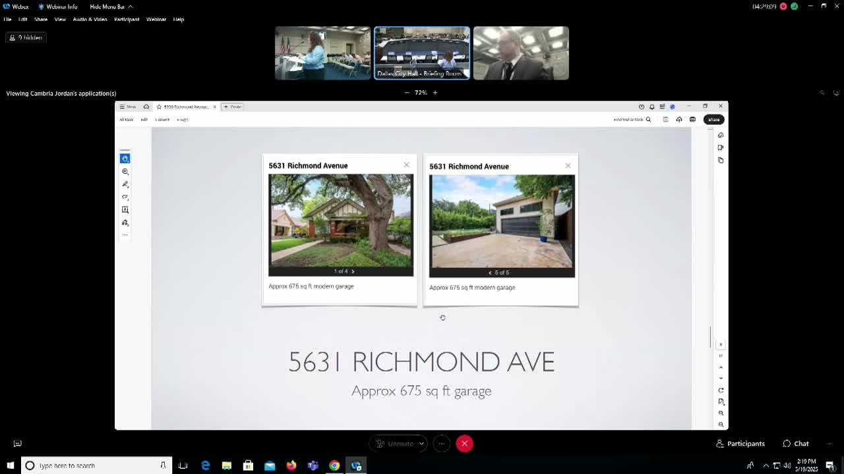The image size is (844, 474).
Task: Open the Acrobat help icon
Action: click(641, 107)
